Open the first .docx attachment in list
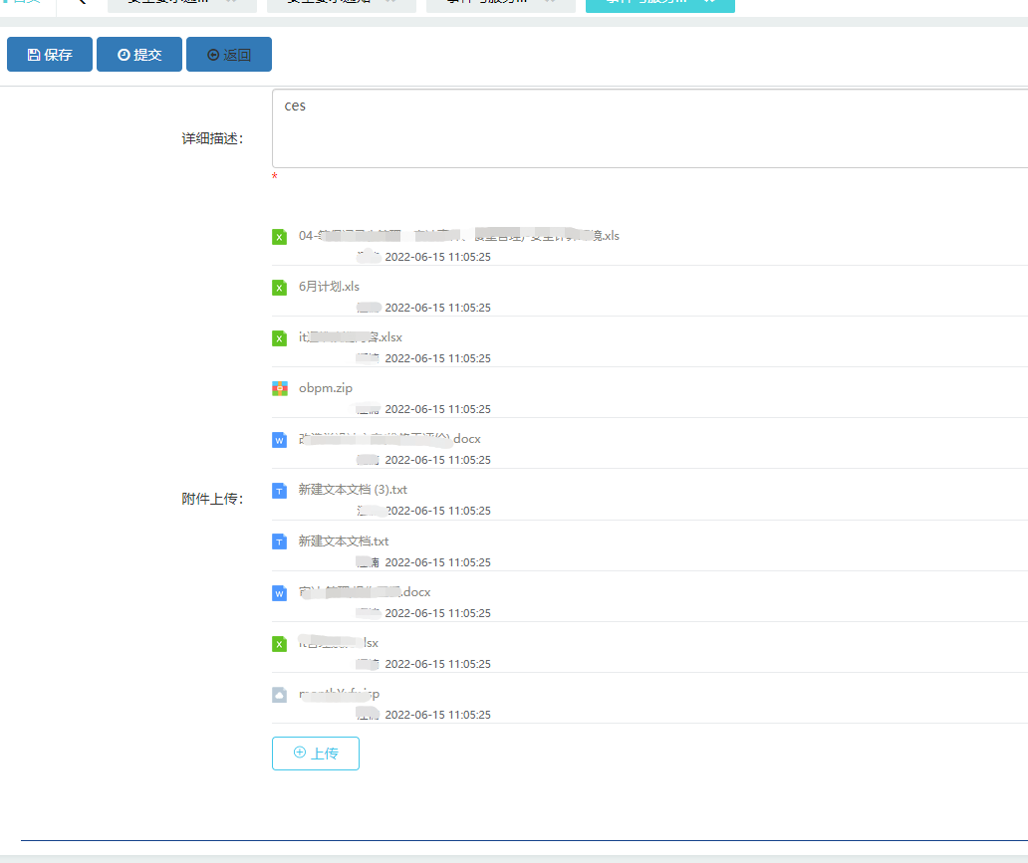Viewport: 1028px width, 863px height. (x=389, y=438)
